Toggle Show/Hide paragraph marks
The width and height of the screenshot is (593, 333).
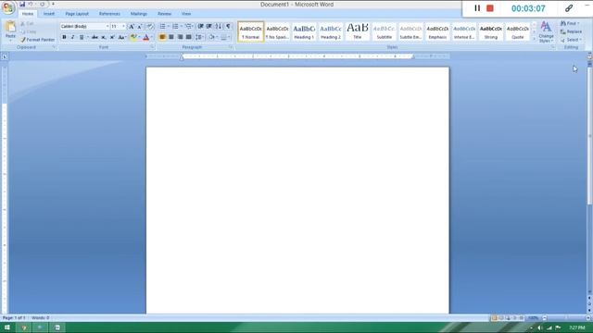228,27
